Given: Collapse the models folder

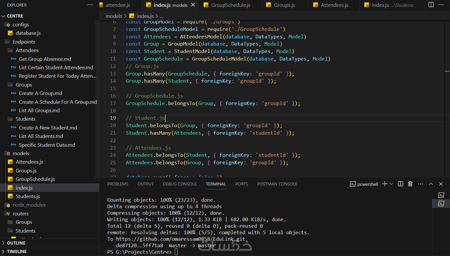Looking at the screenshot, I should (x=49, y=153).
